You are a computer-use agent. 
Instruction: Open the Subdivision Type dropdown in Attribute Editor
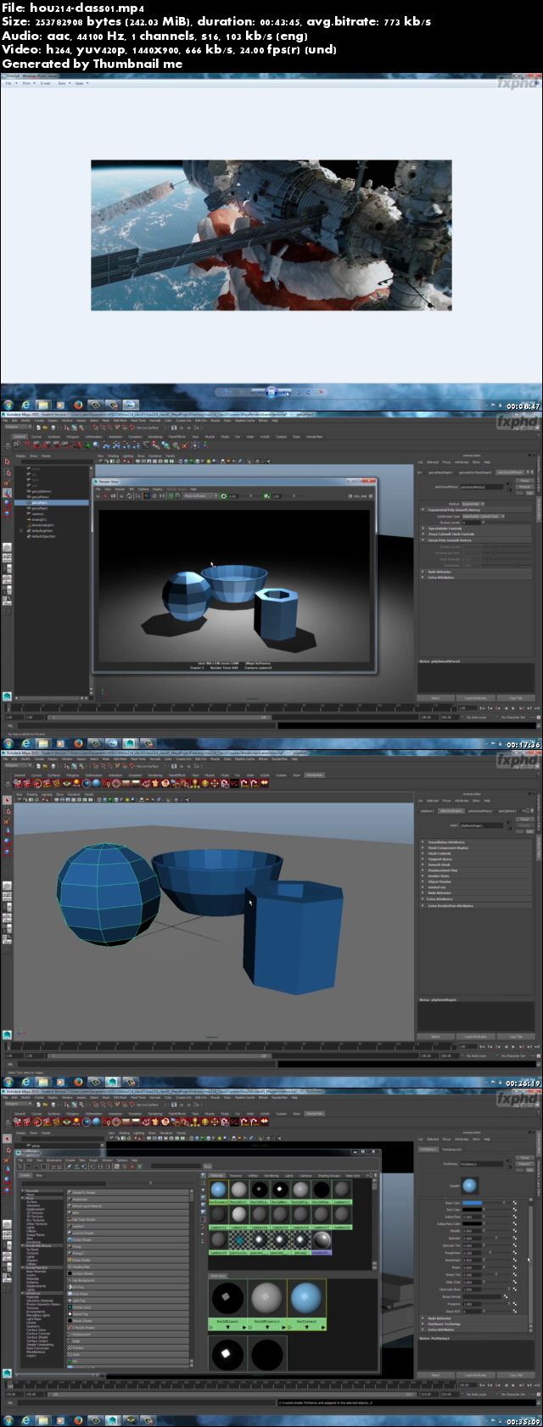coord(484,516)
